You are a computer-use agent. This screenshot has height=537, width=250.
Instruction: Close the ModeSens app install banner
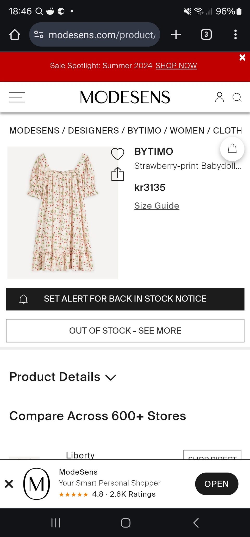tap(9, 484)
